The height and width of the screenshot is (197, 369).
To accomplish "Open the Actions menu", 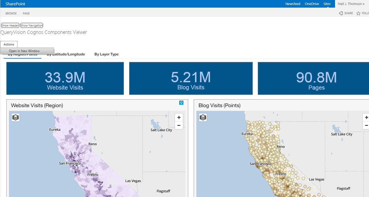I will pos(9,44).
